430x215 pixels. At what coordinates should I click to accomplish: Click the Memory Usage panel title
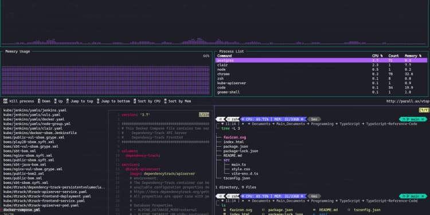point(18,51)
